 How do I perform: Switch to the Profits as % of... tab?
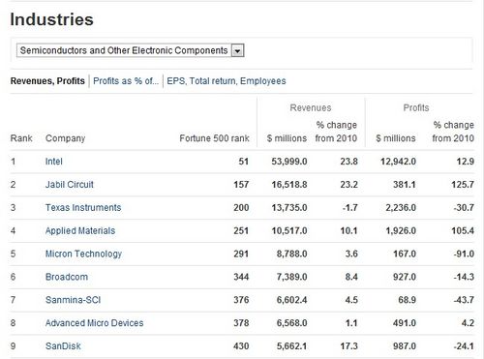[x=126, y=80]
